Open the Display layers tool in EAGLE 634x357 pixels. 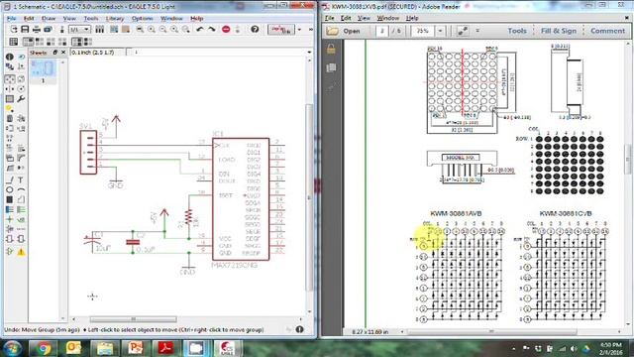(10, 66)
